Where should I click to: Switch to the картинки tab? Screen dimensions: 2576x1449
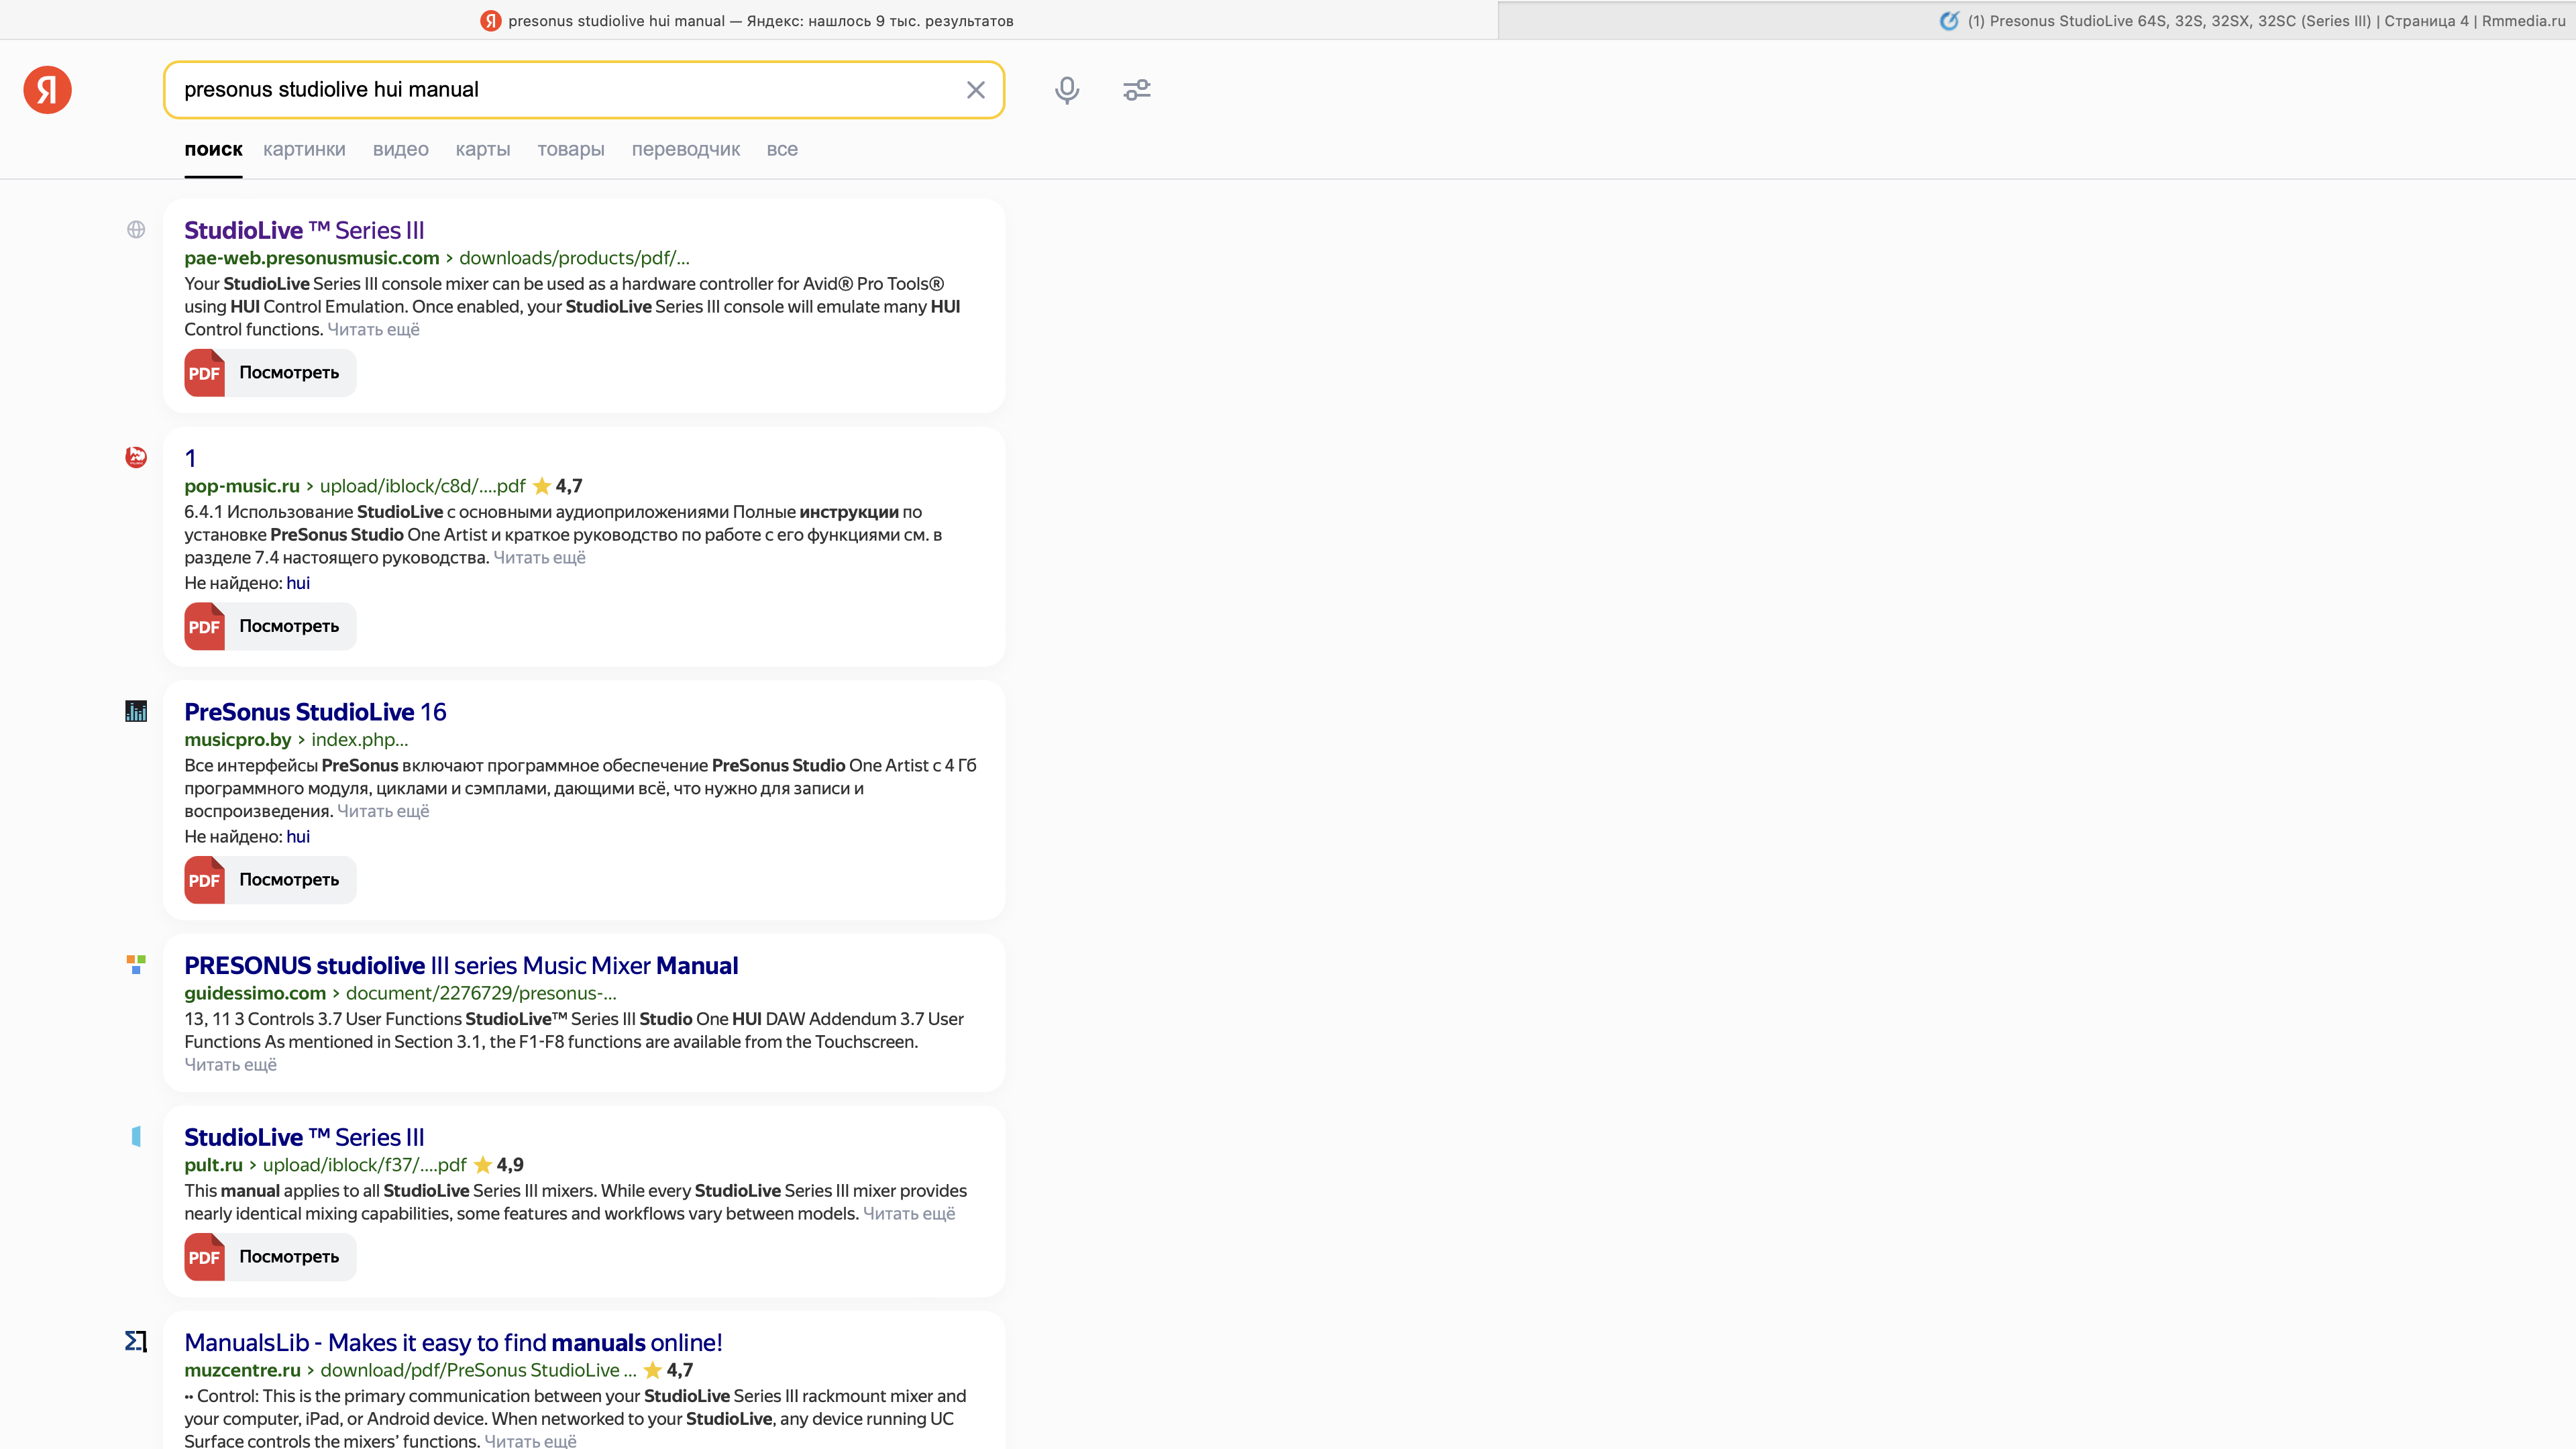[304, 149]
